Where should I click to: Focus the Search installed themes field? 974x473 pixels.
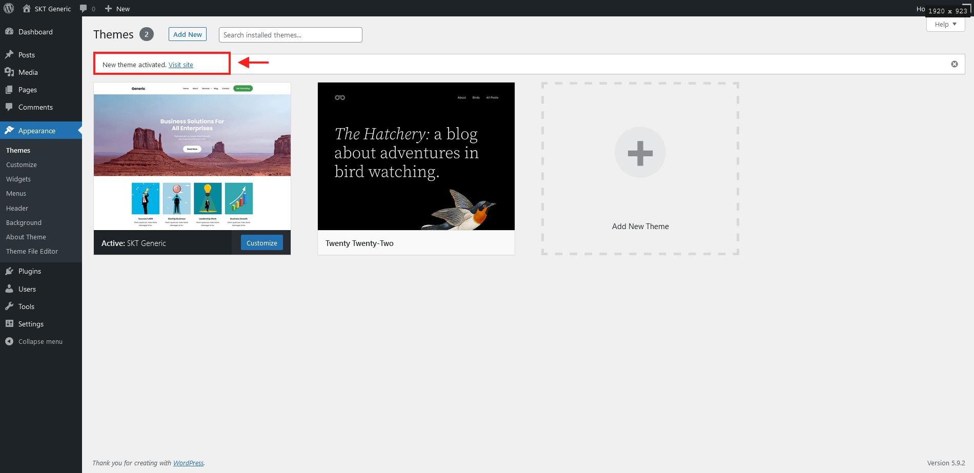click(x=291, y=35)
